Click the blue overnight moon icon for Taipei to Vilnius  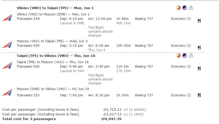coord(185,56)
